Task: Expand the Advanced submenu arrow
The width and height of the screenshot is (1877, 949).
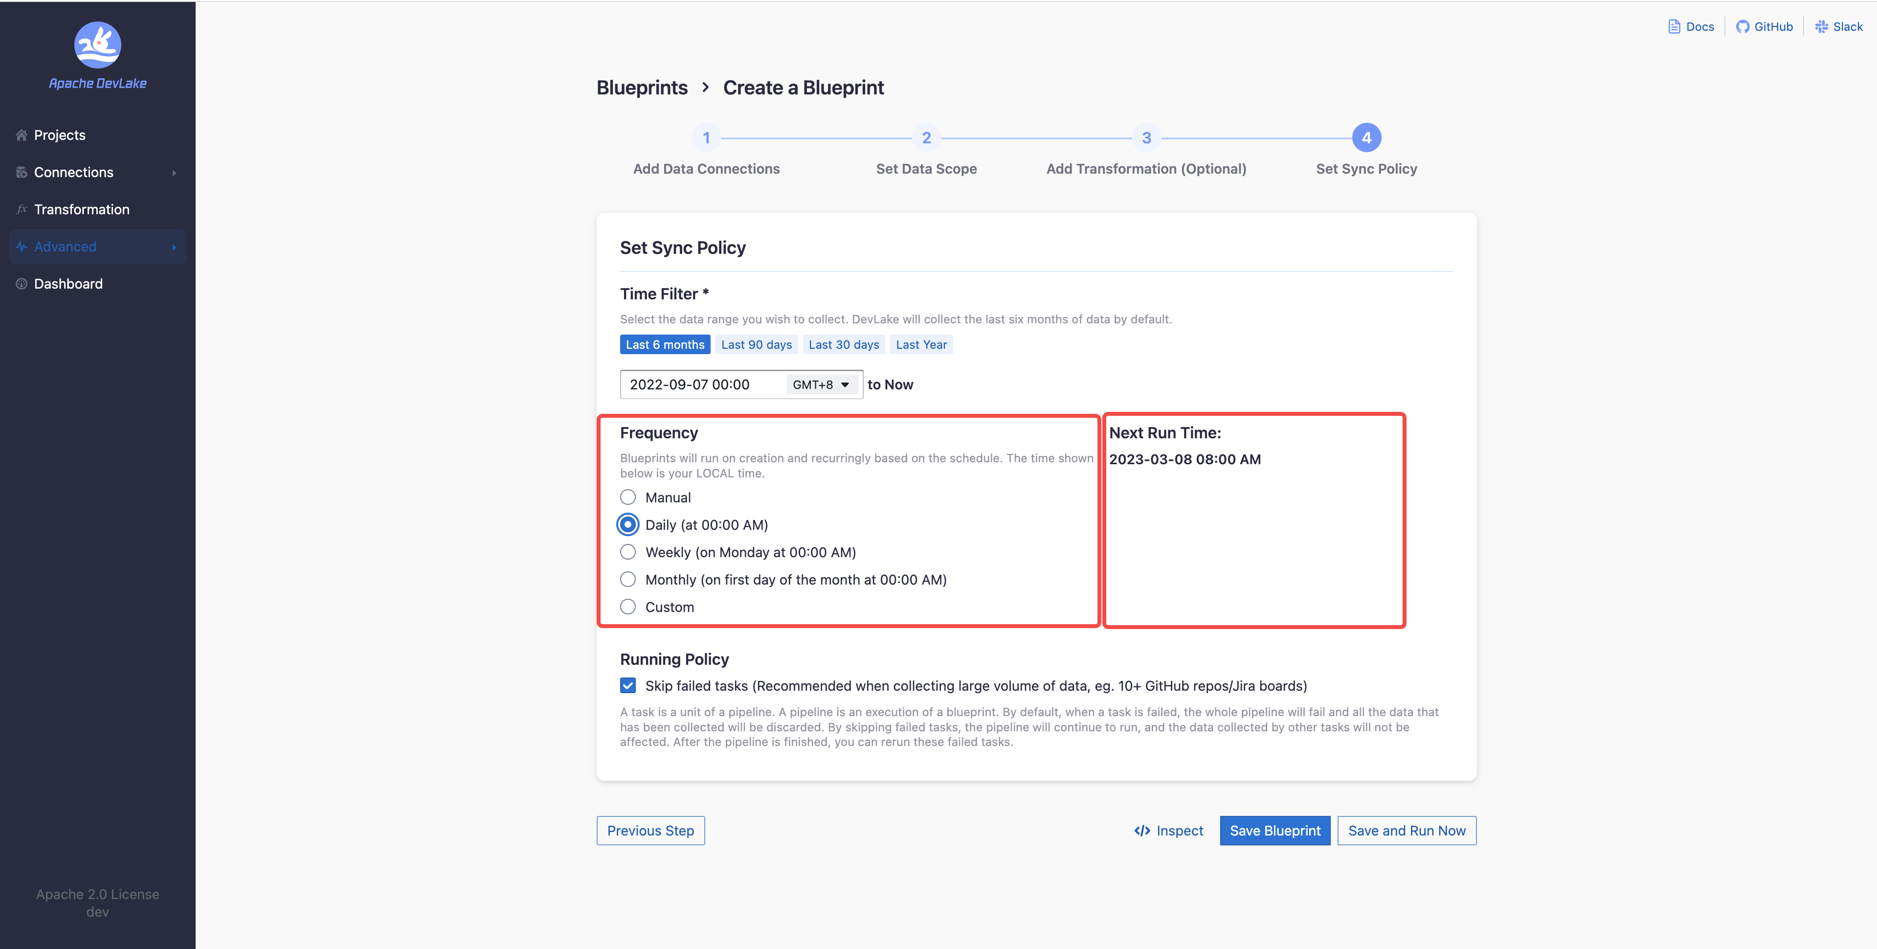Action: point(174,247)
